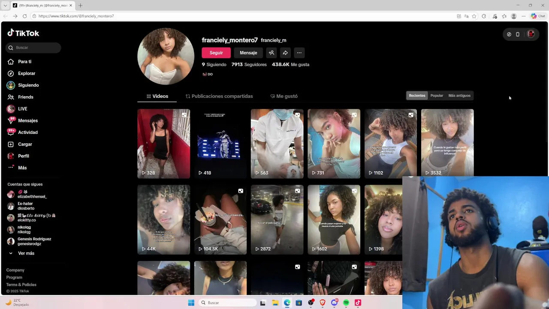Click the browser refresh button
The height and width of the screenshot is (309, 549).
click(24, 16)
